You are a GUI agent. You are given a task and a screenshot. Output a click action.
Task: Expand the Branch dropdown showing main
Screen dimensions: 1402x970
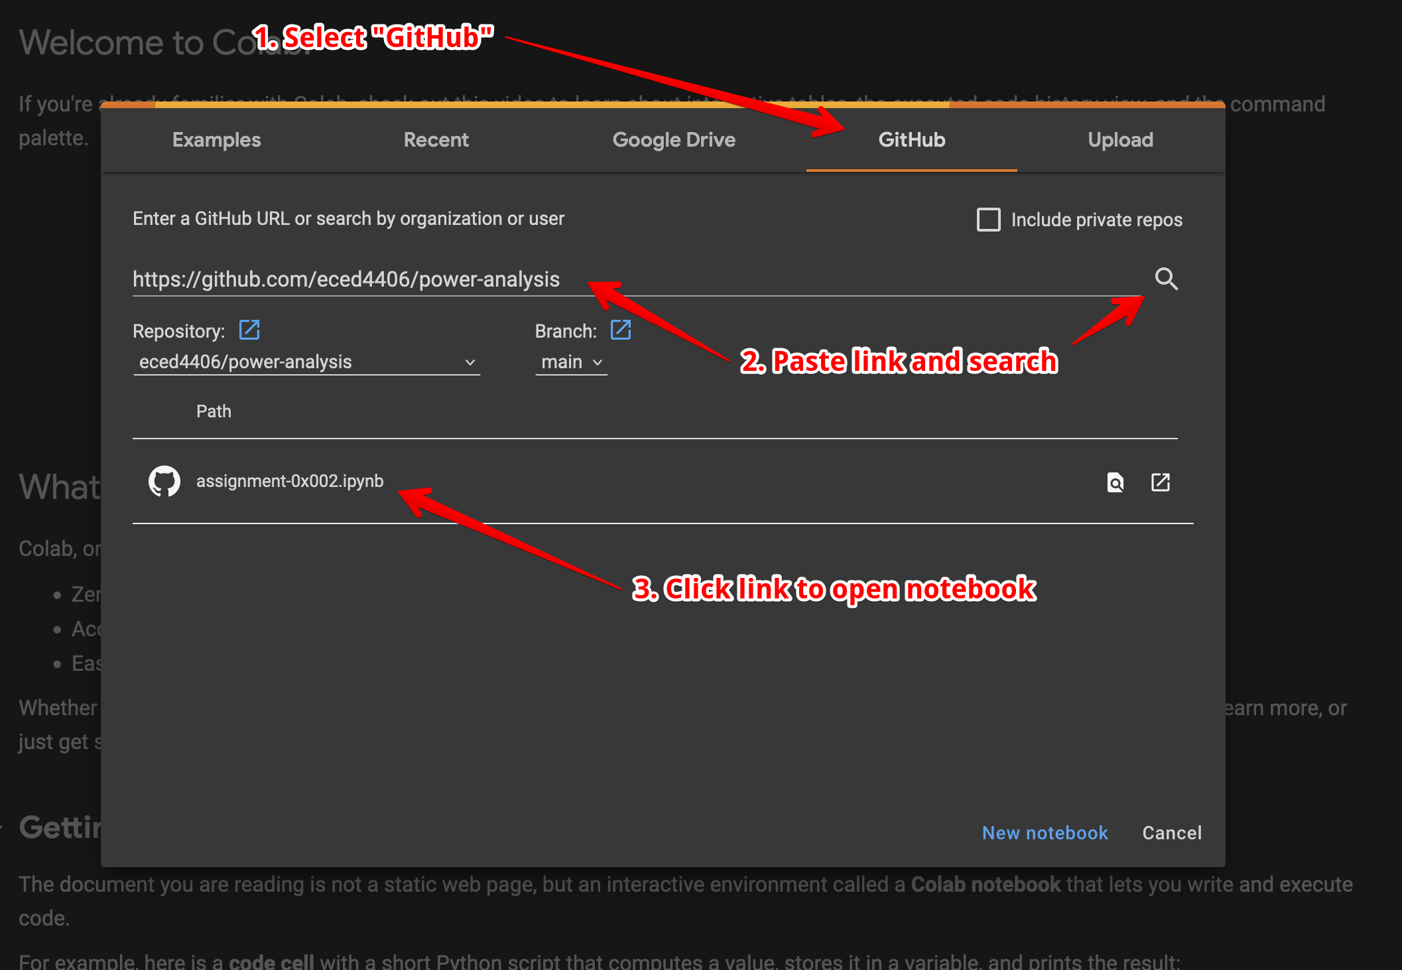pyautogui.click(x=571, y=362)
